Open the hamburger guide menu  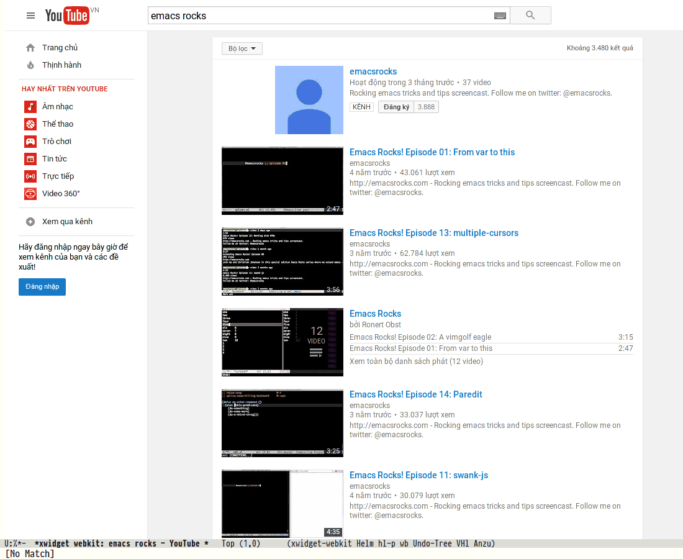pyautogui.click(x=30, y=16)
